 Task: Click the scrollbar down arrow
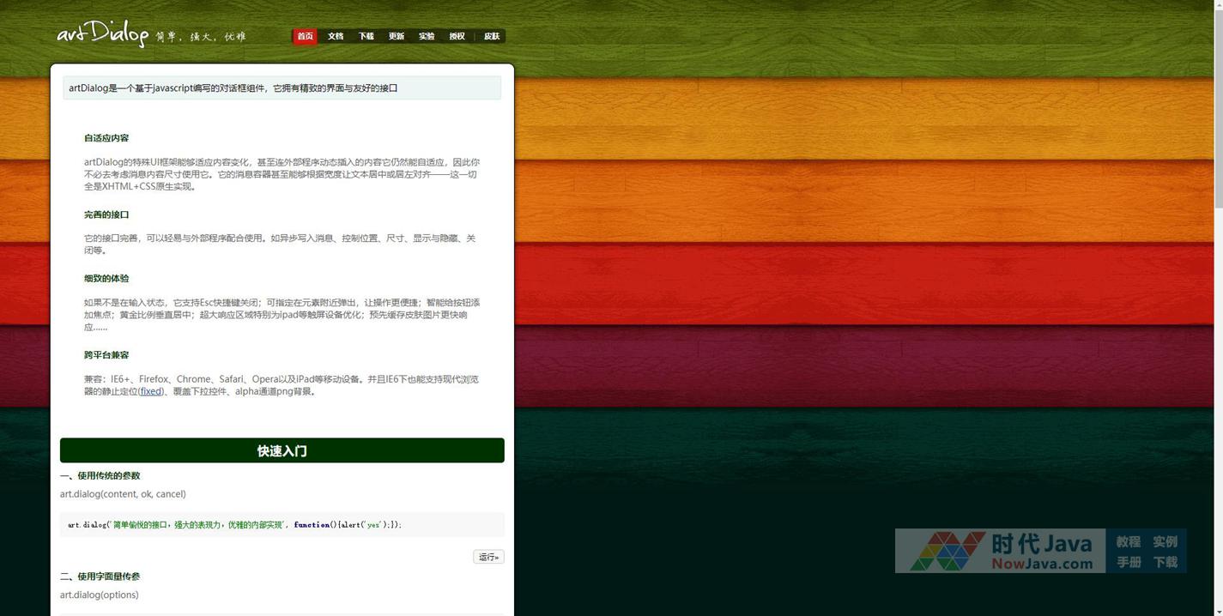point(1217,610)
